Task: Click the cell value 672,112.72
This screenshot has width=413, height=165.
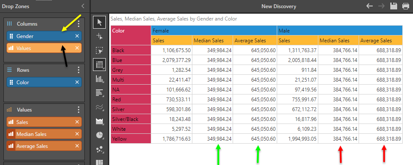Action: pyautogui.click(x=298, y=109)
